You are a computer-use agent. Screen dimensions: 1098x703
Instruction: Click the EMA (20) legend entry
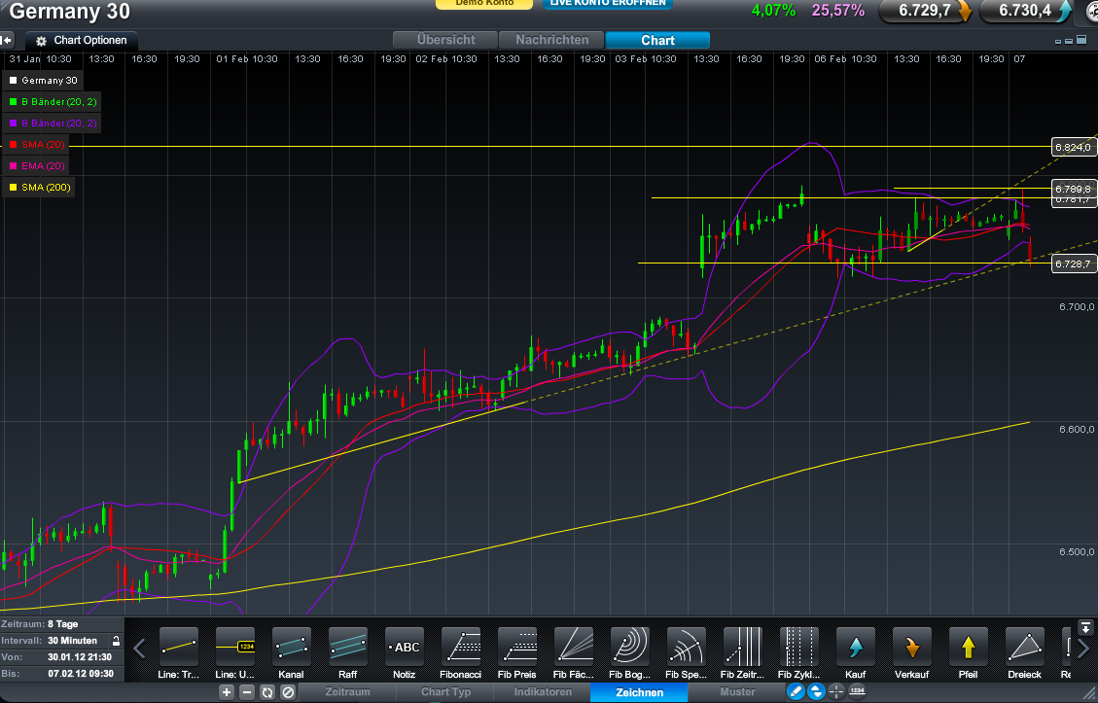point(36,166)
